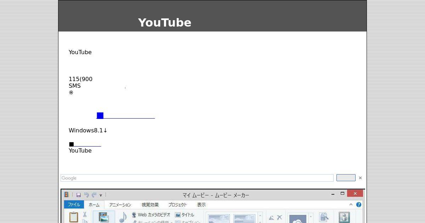
Task: Click into the Google search field
Action: tap(197, 178)
